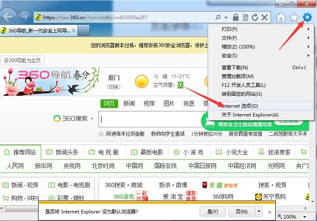Click the security lock icon

tap(236, 17)
